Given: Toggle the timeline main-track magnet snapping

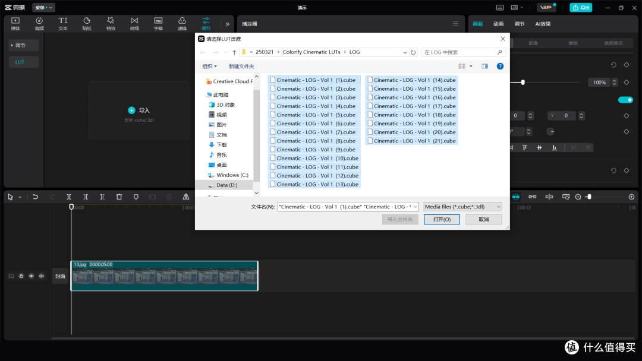Looking at the screenshot, I should (516, 197).
